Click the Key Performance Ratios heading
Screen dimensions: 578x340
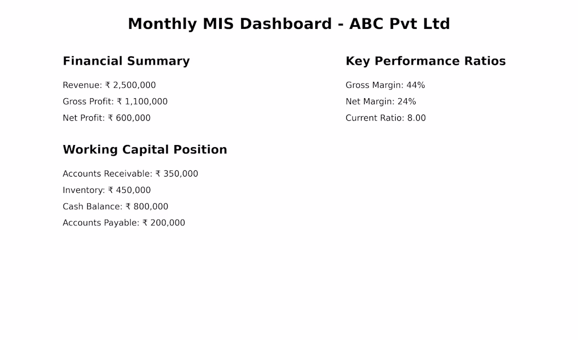pyautogui.click(x=425, y=61)
